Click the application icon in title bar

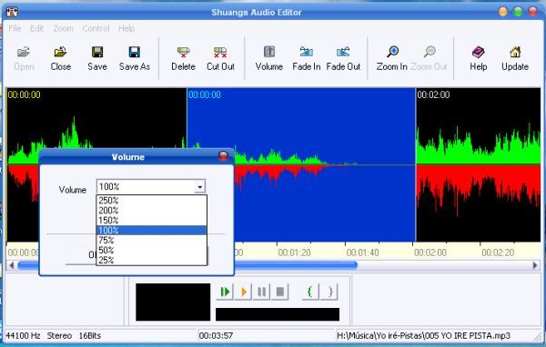(x=12, y=12)
